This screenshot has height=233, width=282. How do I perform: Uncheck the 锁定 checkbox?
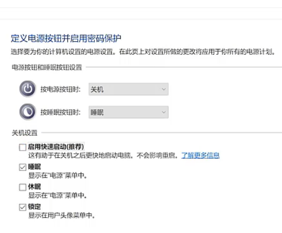[x=23, y=207]
